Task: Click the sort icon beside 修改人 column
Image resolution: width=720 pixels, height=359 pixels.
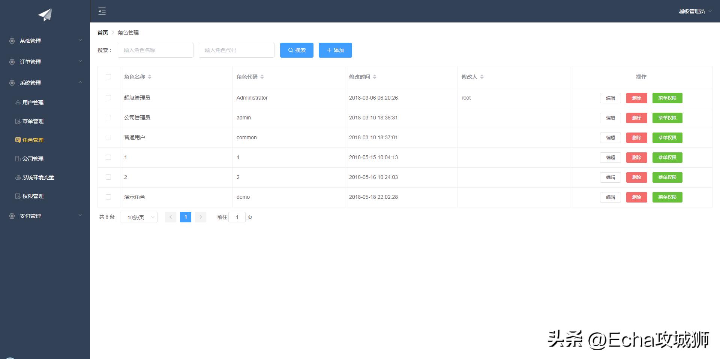Action: point(482,77)
